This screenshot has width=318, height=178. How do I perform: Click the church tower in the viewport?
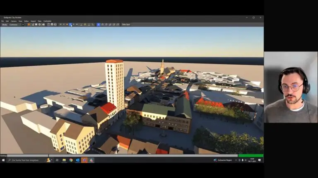[162, 67]
